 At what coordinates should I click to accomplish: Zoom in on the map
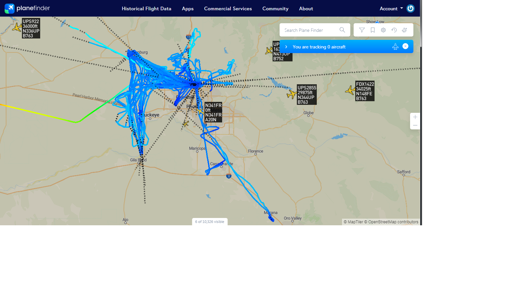point(415,117)
